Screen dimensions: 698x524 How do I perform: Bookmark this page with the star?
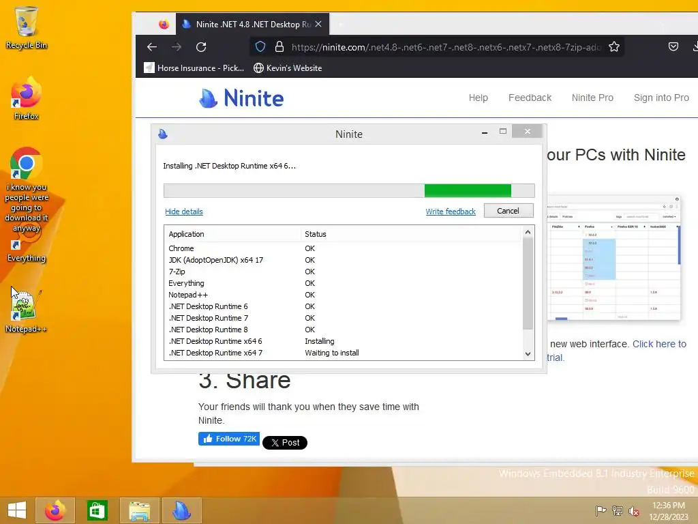tap(614, 47)
